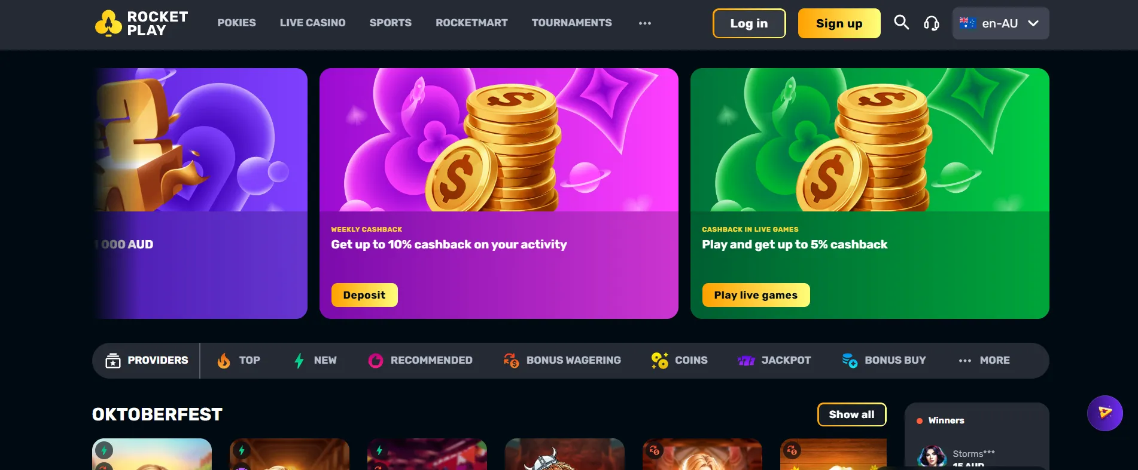Click the Rocket Play logo
This screenshot has width=1138, height=470.
pos(141,23)
